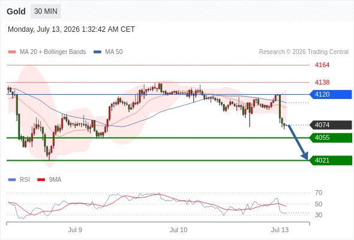Click the red 9MA legend swatch
354x240 pixels.
41,180
